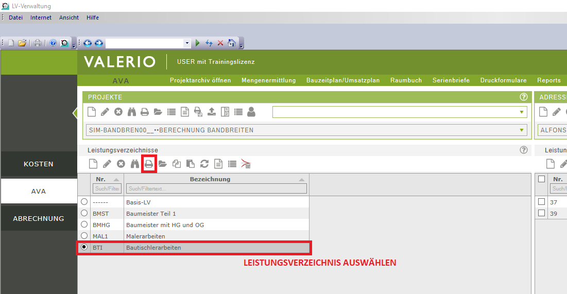Switch to the ABRECHNUNG section

39,219
